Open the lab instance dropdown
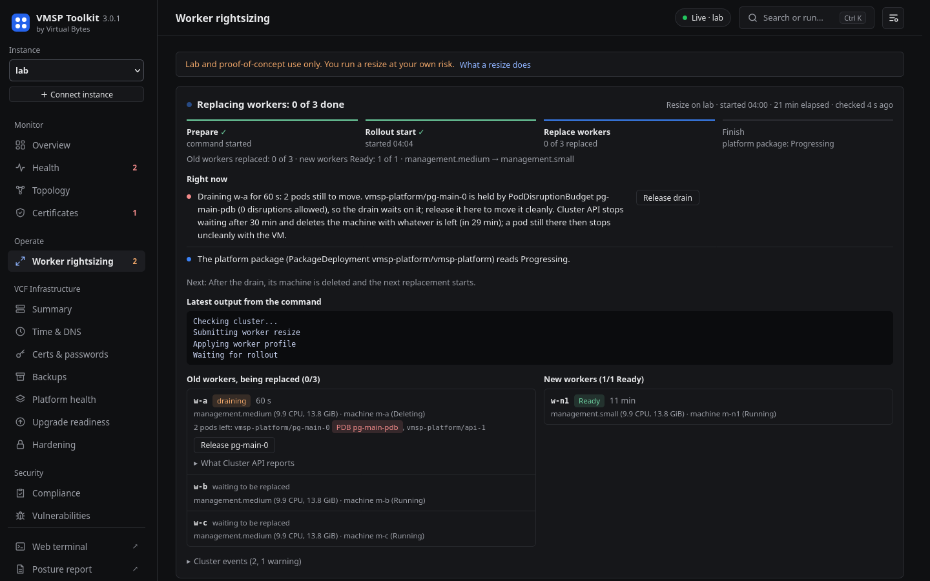 (76, 70)
